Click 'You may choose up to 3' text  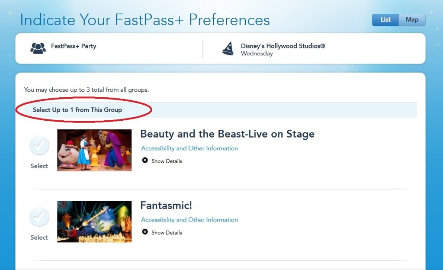(x=86, y=90)
